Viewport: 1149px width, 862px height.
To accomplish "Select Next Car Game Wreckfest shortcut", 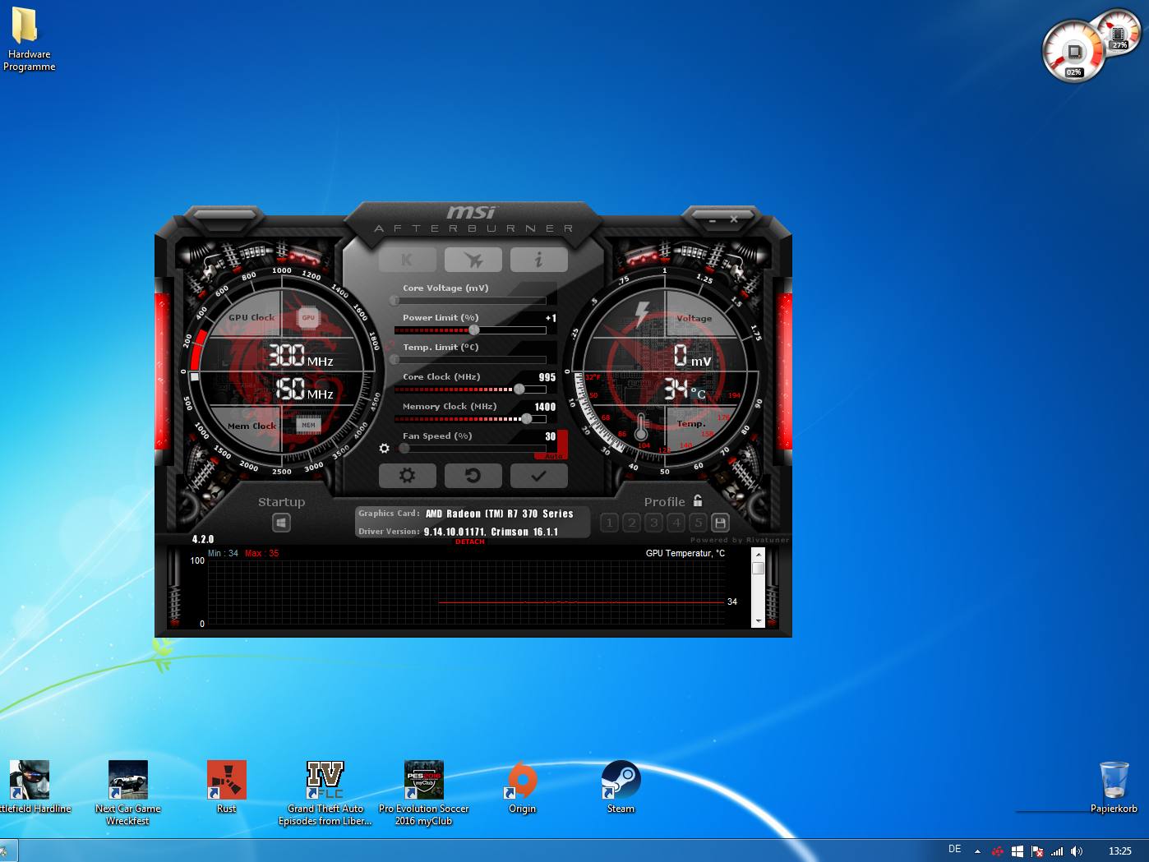I will click(128, 793).
